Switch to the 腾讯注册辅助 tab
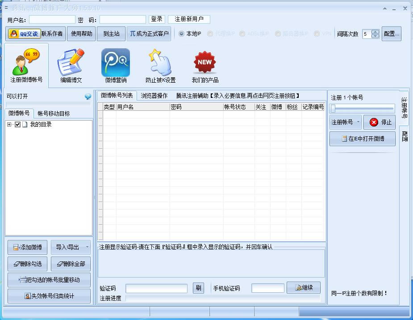413x320 pixels. (238, 96)
